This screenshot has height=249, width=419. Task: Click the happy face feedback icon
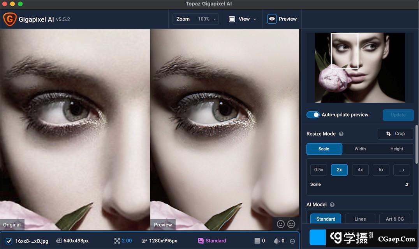[280, 224]
